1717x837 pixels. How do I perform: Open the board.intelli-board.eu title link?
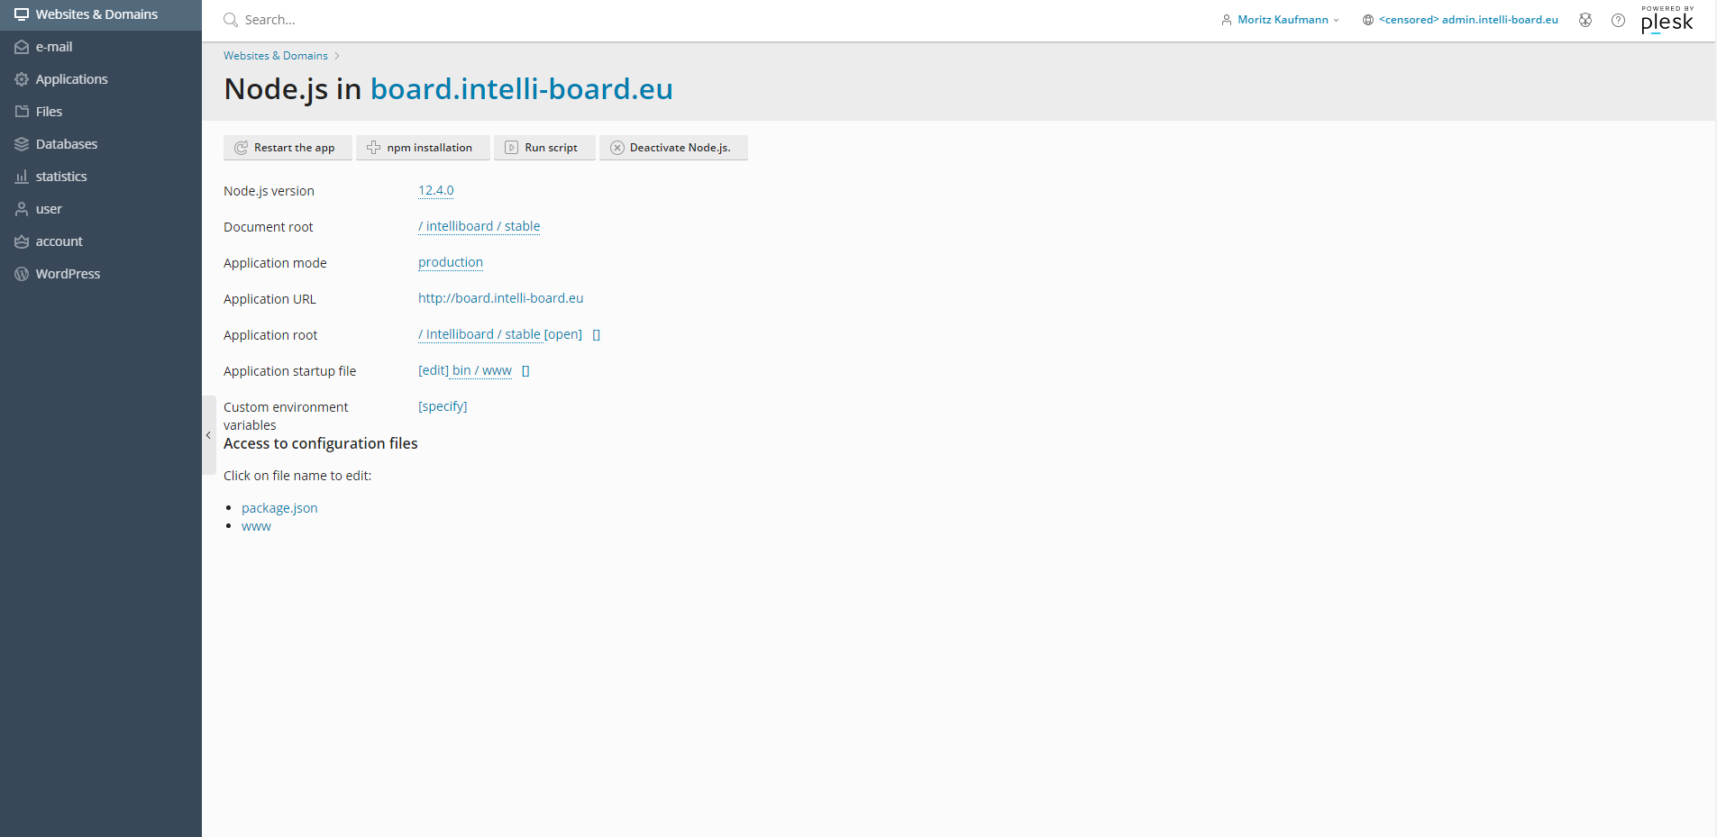point(522,89)
